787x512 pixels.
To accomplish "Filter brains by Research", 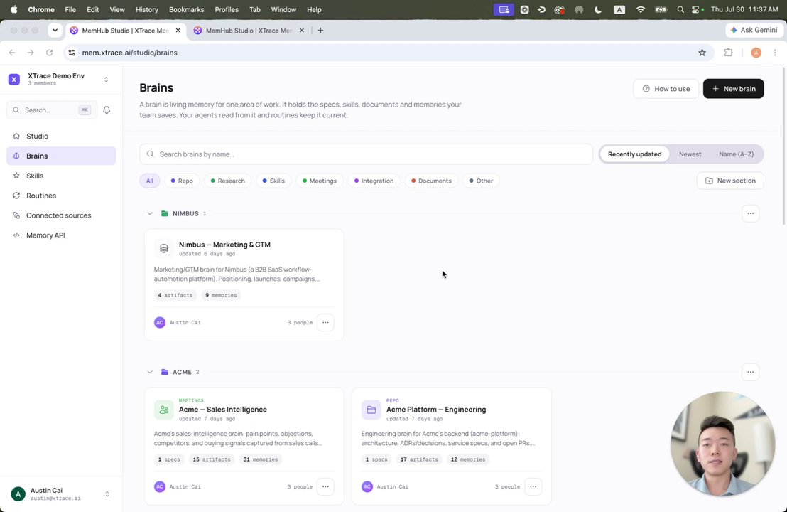I will 227,181.
